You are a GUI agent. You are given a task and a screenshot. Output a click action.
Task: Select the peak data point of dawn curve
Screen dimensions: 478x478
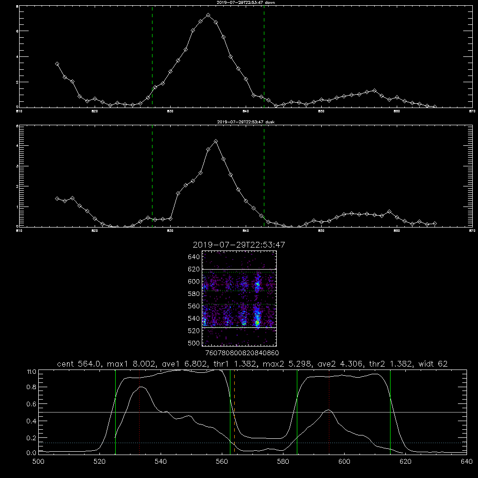pos(208,15)
